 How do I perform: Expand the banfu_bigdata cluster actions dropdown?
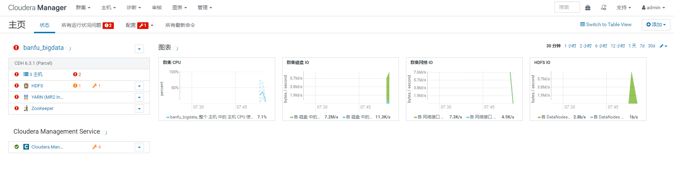[x=139, y=49]
